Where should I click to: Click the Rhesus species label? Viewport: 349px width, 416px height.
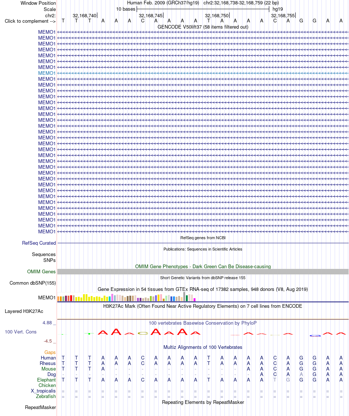click(47, 364)
